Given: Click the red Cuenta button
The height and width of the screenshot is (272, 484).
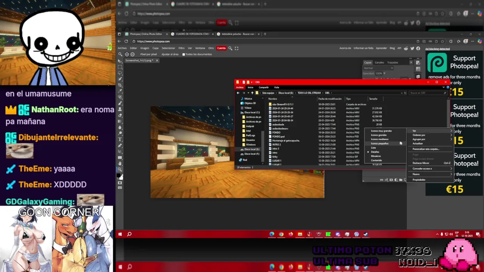Looking at the screenshot, I should click(x=221, y=48).
